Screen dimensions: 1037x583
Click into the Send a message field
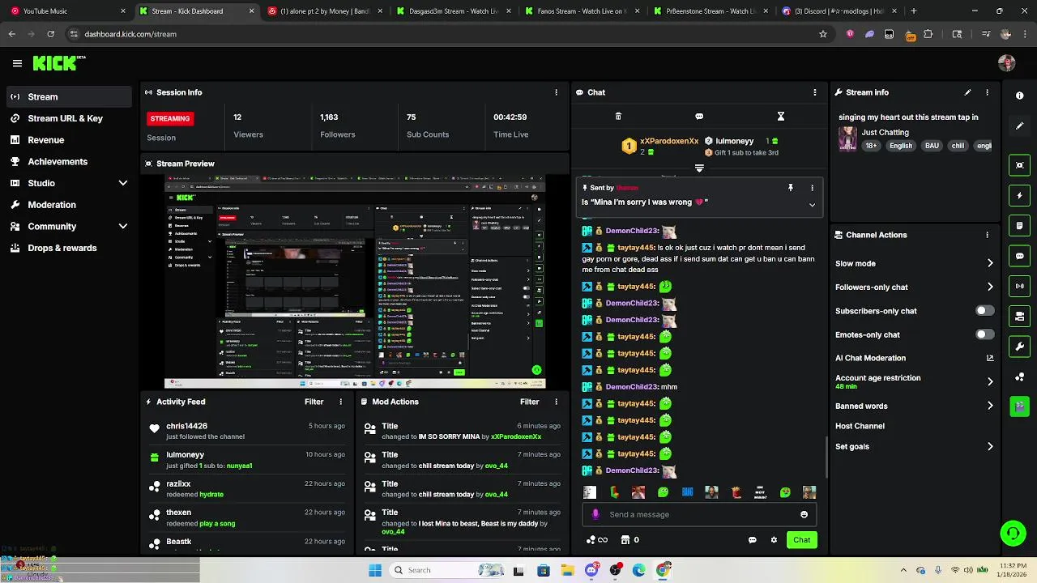[x=699, y=514]
